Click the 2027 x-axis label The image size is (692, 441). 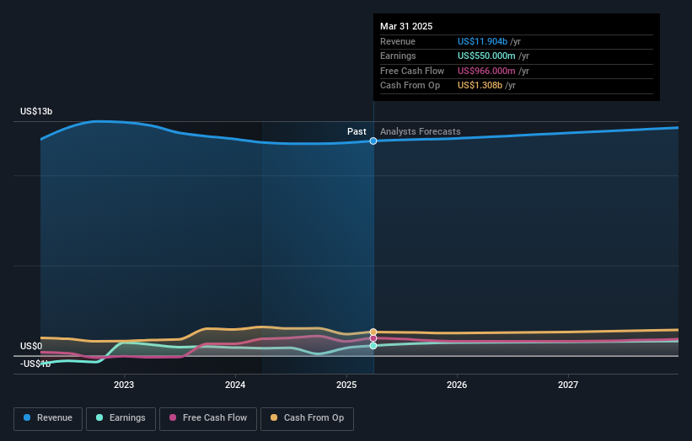568,385
